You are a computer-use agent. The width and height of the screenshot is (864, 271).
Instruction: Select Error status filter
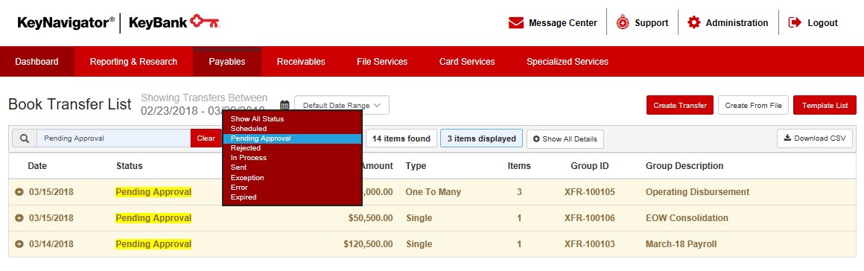pos(292,188)
